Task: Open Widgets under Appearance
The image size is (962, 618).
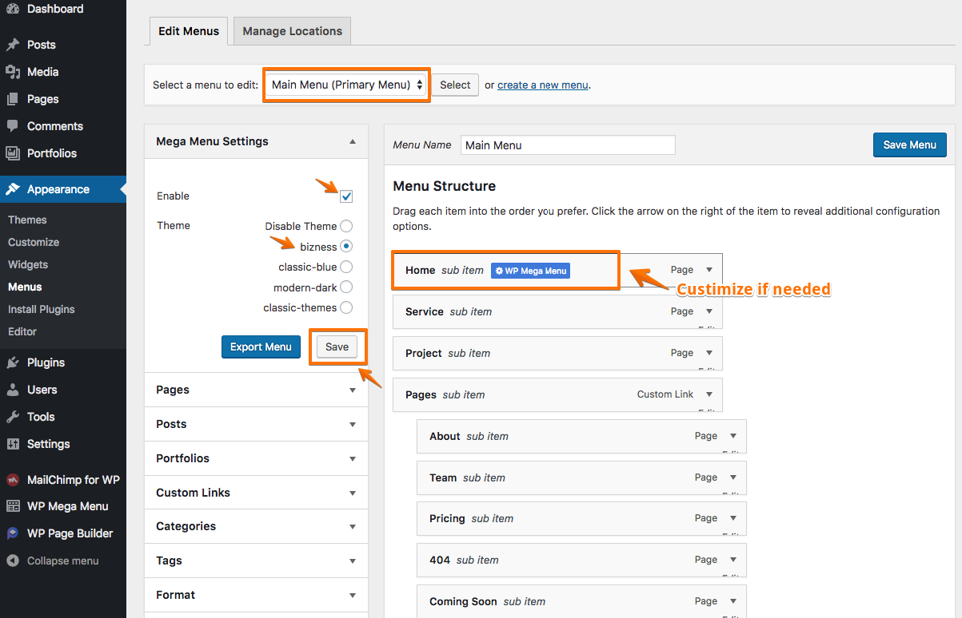Action: pos(28,264)
